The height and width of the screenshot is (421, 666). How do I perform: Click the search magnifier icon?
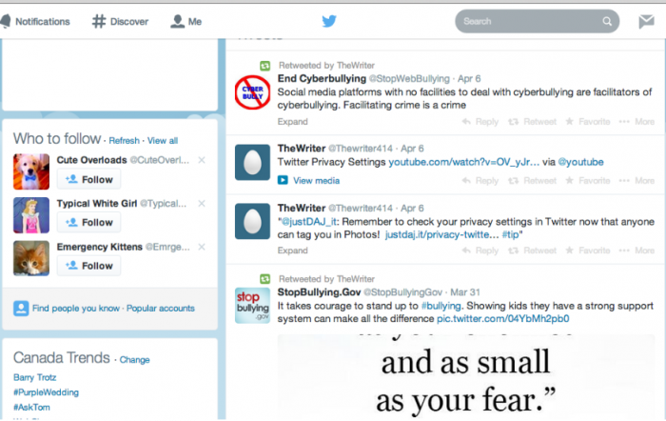(x=607, y=21)
